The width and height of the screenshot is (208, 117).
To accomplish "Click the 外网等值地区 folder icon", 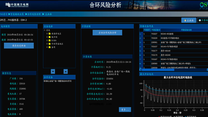I will [49, 44].
